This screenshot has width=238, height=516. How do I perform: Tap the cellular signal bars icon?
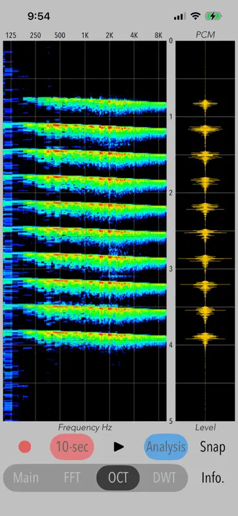(x=179, y=16)
